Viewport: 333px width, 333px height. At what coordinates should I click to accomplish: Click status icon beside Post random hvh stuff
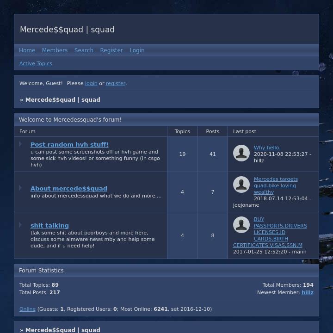point(20,144)
